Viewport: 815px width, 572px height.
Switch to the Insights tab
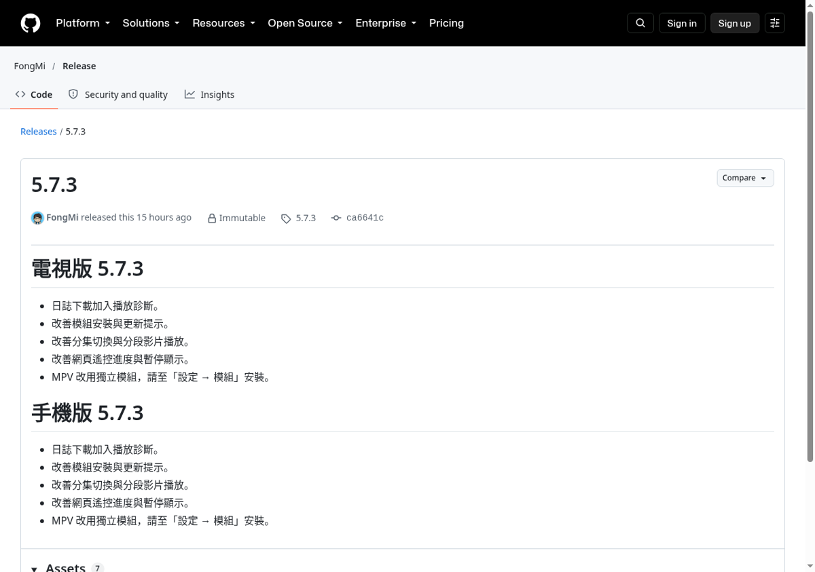(209, 94)
